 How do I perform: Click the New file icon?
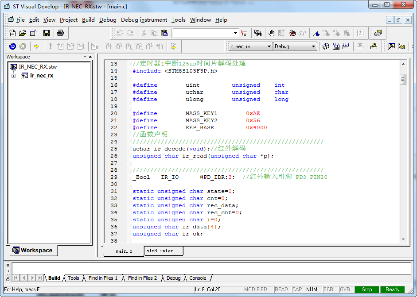tap(12, 33)
